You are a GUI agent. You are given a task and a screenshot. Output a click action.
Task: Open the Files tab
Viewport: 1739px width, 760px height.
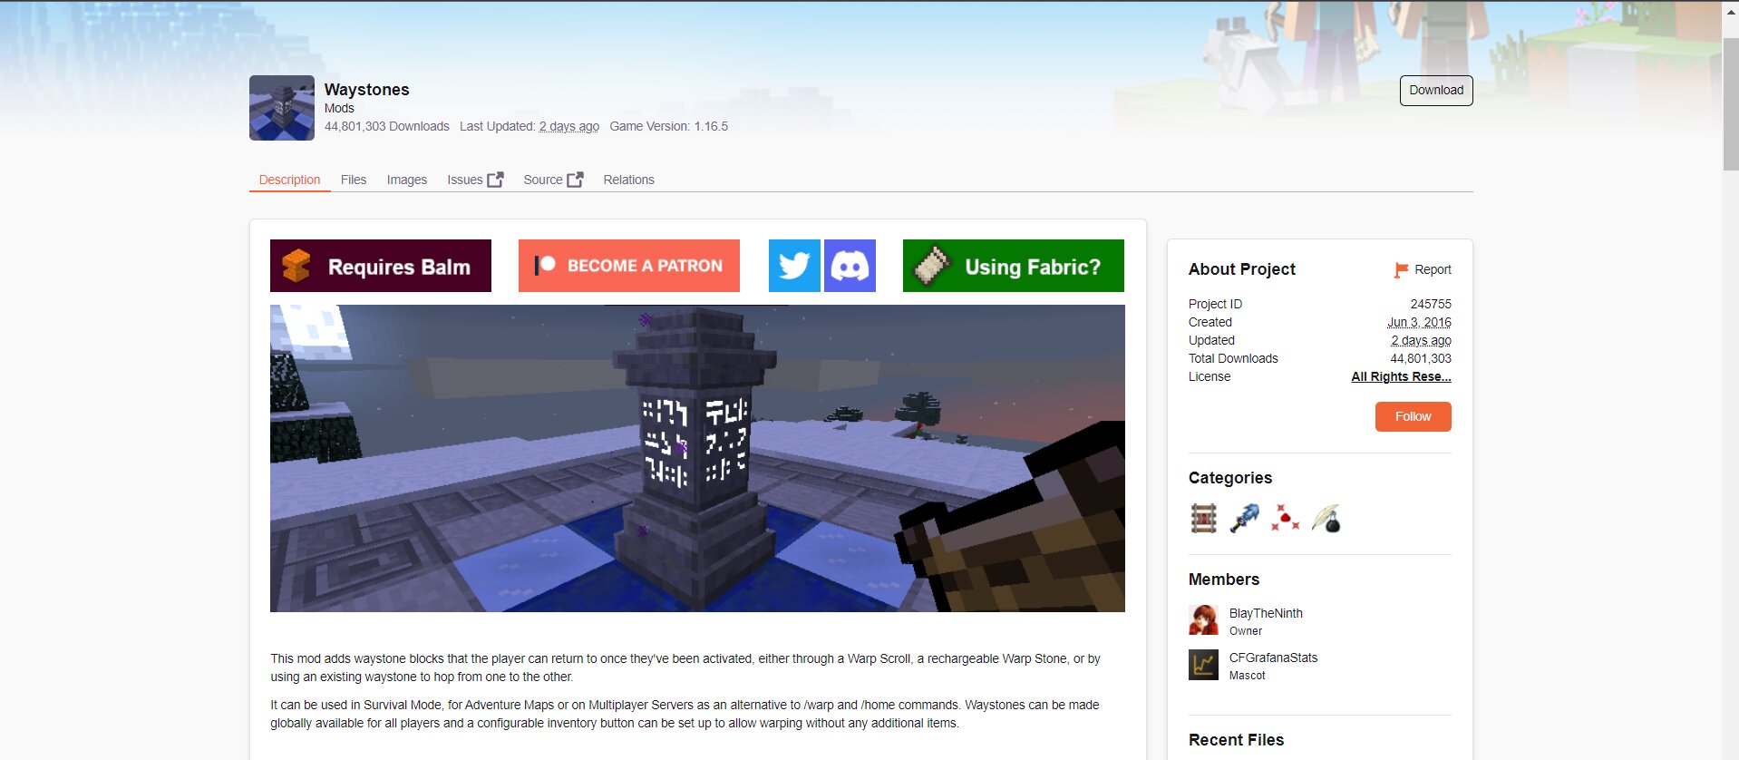click(x=354, y=180)
